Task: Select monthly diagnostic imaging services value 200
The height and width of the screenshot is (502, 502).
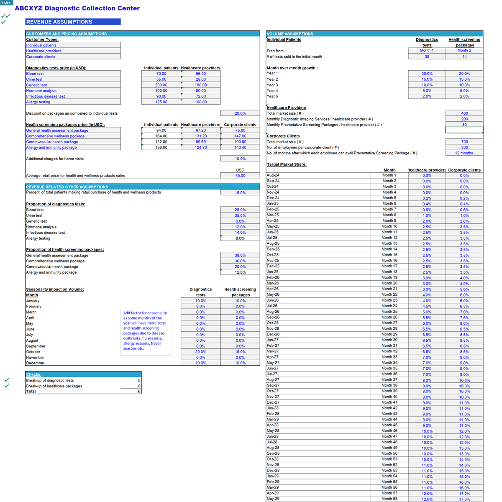Action: [x=464, y=119]
